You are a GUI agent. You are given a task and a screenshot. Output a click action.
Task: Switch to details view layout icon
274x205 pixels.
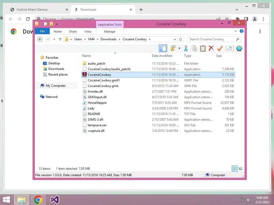pos(234,169)
